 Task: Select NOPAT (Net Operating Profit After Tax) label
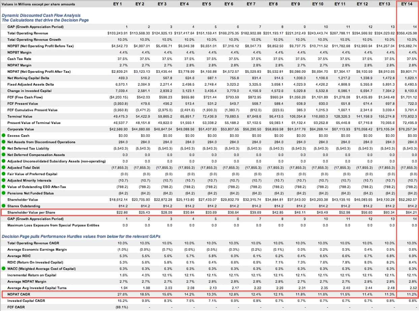(39, 71)
